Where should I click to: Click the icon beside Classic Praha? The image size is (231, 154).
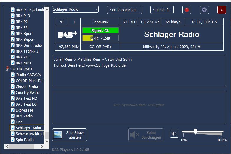point(13,86)
